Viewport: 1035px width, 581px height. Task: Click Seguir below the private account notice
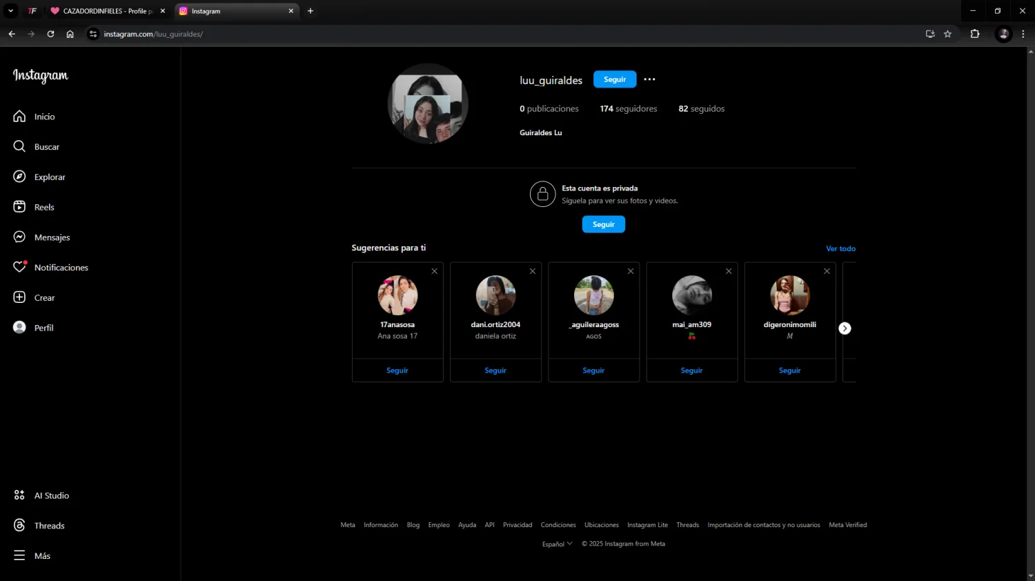(x=604, y=224)
